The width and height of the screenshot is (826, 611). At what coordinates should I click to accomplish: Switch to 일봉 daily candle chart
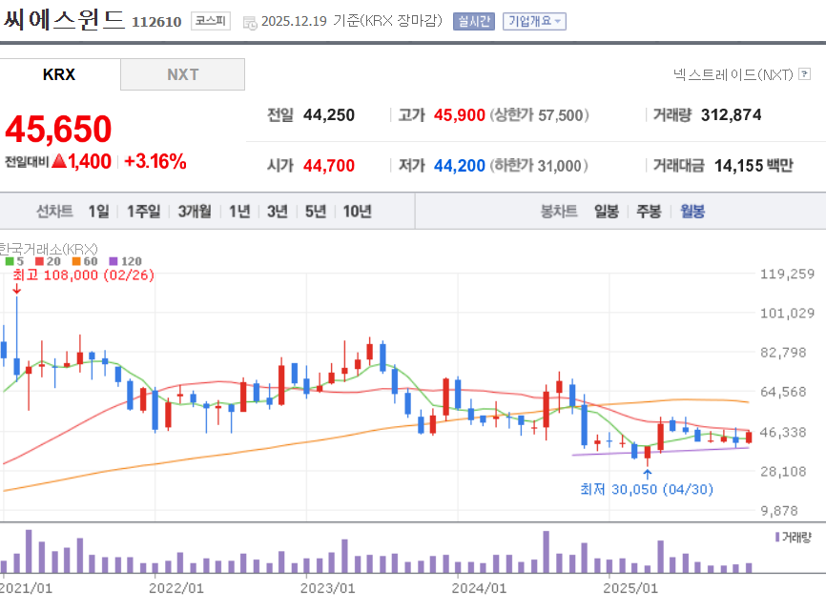coord(607,211)
